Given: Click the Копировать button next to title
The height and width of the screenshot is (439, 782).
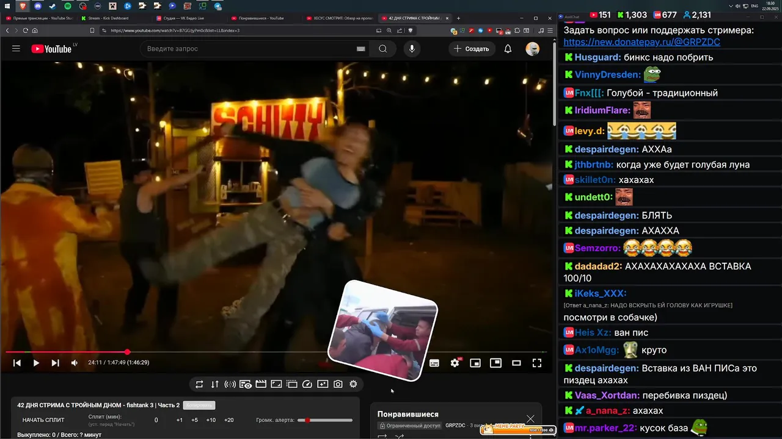Looking at the screenshot, I should pos(199,405).
